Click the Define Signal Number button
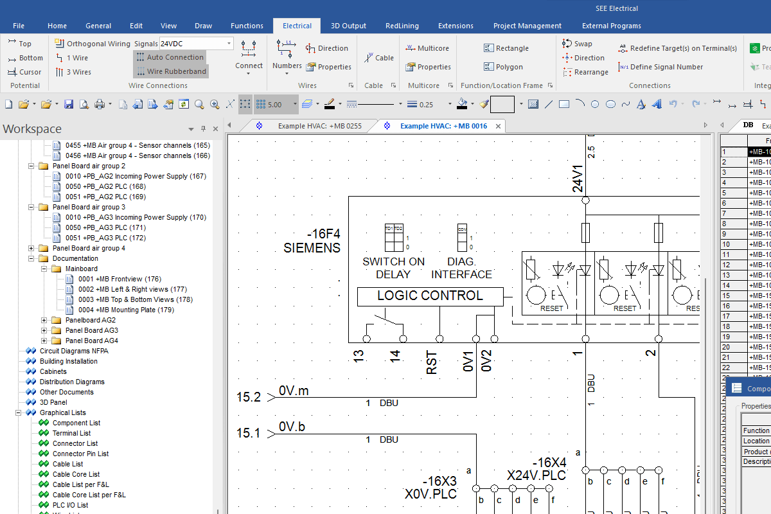 coord(660,66)
